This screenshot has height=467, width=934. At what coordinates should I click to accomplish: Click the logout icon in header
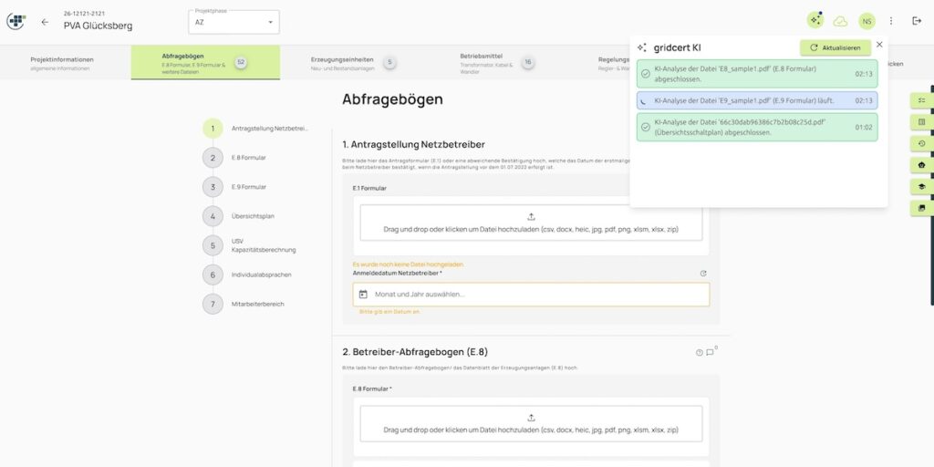[917, 22]
